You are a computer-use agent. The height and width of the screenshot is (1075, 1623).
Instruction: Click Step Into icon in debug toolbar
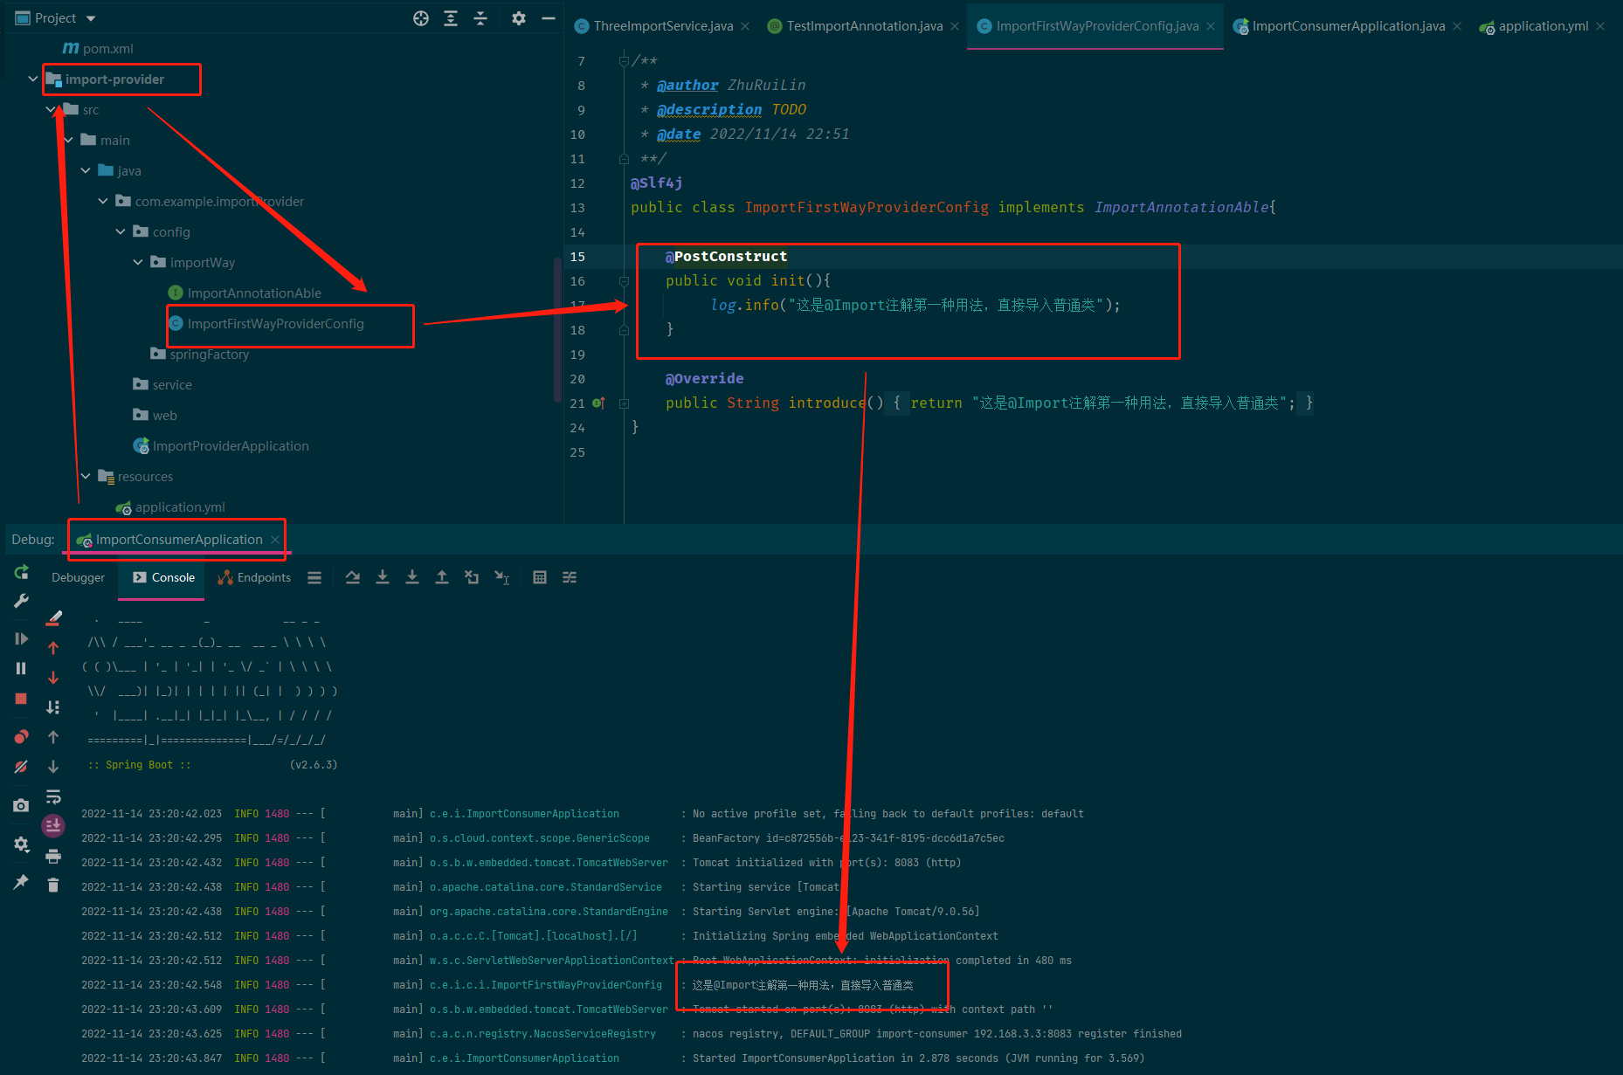(x=383, y=577)
